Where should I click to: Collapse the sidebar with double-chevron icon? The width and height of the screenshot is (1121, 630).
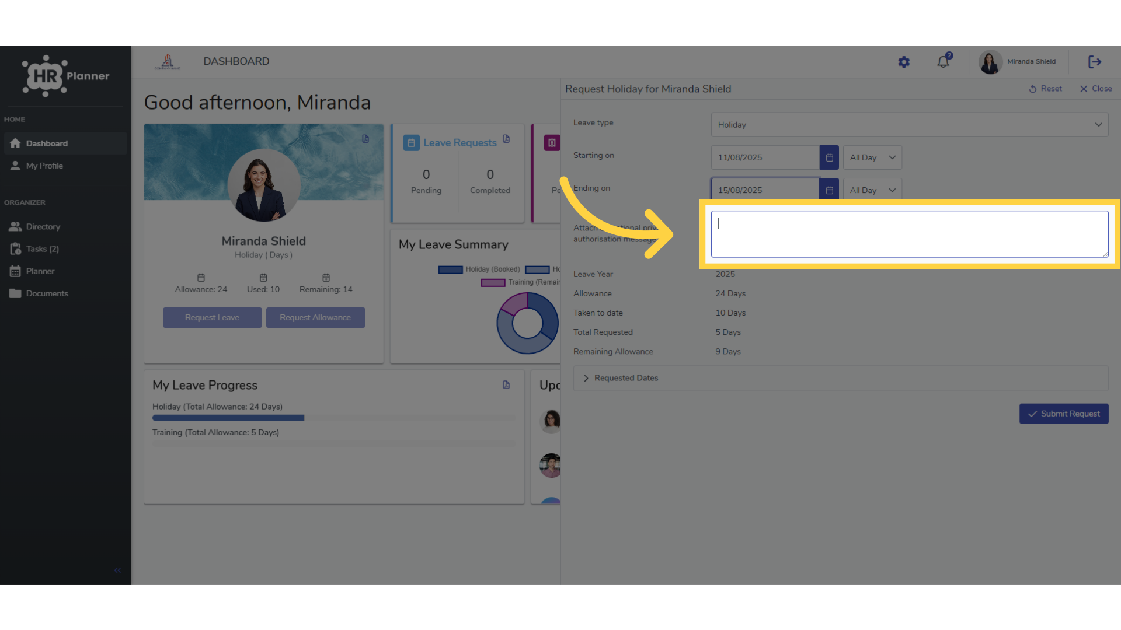[117, 570]
